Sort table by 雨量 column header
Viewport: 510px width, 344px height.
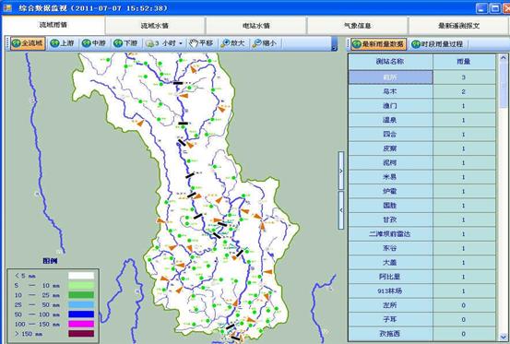[x=464, y=62]
